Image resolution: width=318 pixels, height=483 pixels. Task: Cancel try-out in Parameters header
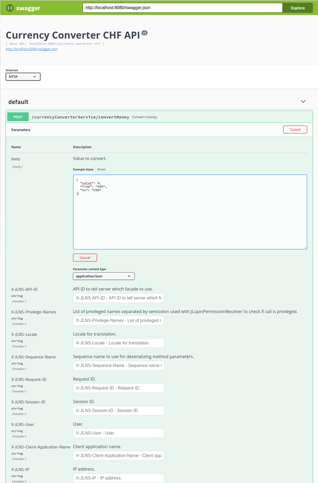tap(295, 129)
